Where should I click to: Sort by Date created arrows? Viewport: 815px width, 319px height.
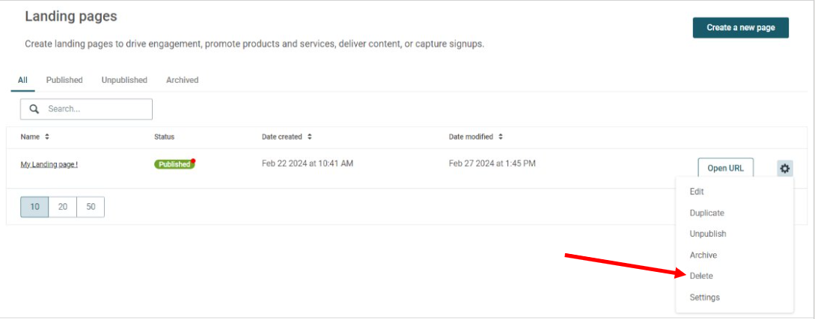(310, 137)
